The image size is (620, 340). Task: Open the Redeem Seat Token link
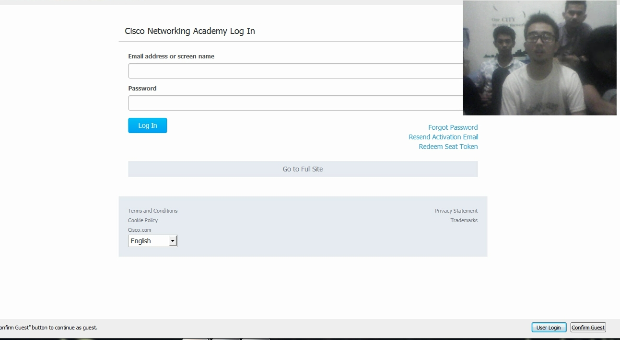(x=448, y=147)
